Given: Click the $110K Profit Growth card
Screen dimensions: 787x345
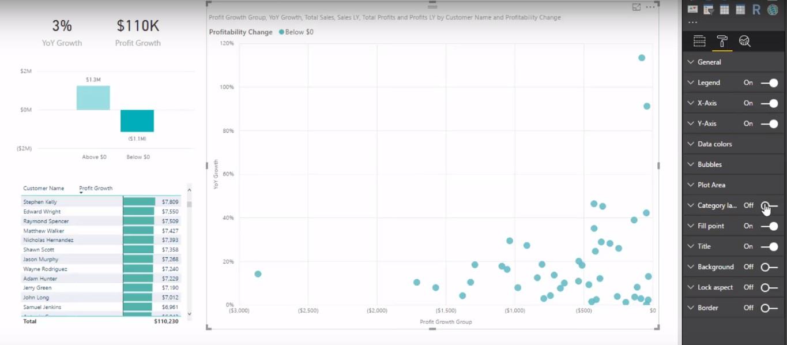Looking at the screenshot, I should coord(138,32).
